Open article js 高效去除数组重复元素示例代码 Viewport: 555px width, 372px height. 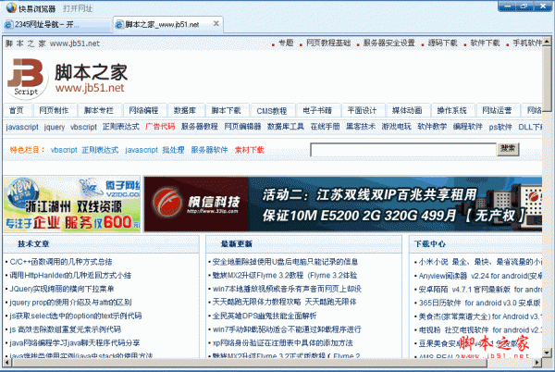(66, 329)
